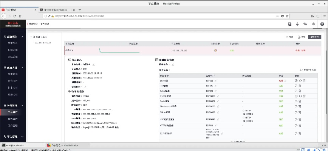
Task: Click the refresh button above the node table
Action: click(289, 37)
